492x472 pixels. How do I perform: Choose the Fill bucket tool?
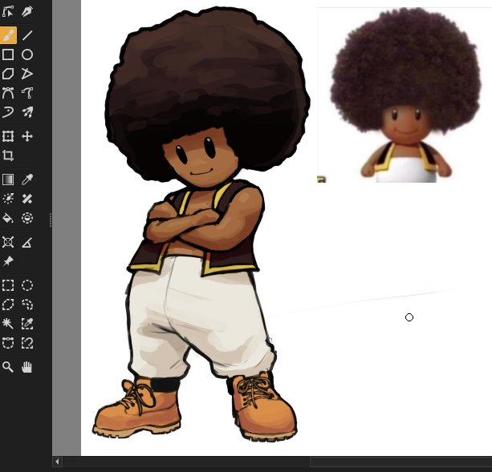8,218
